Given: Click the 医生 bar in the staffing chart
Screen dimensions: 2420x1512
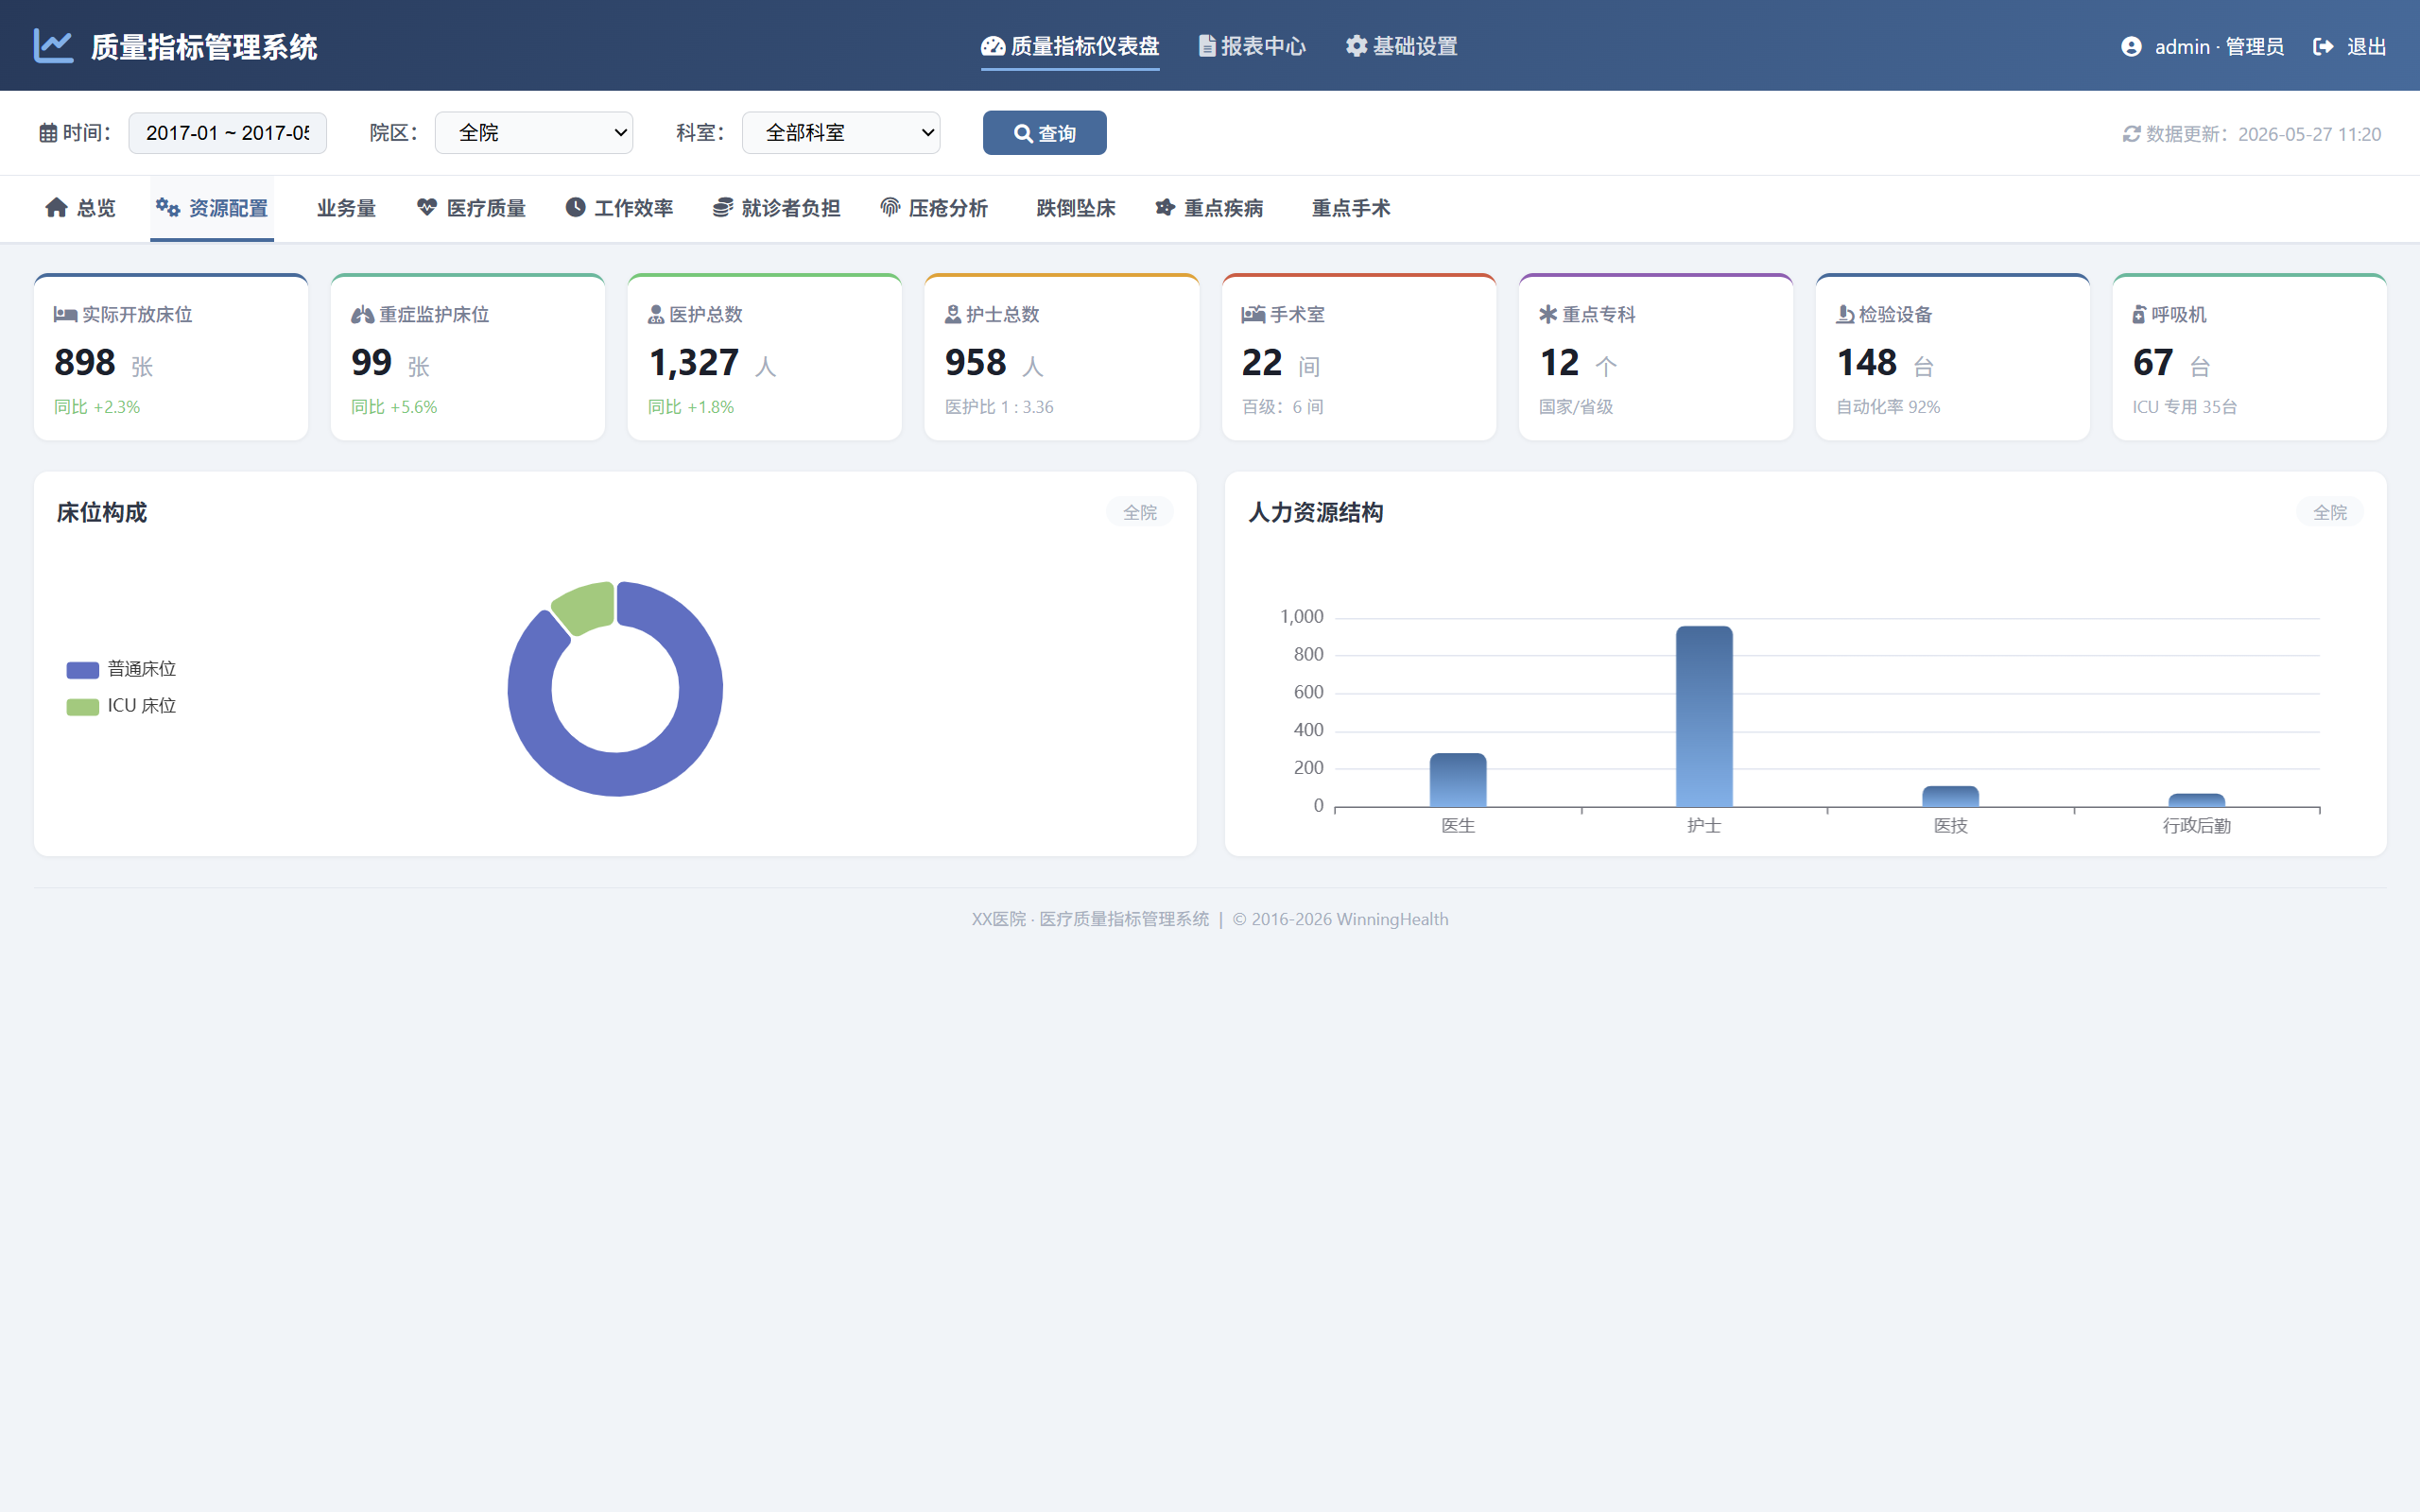Looking at the screenshot, I should [x=1458, y=780].
